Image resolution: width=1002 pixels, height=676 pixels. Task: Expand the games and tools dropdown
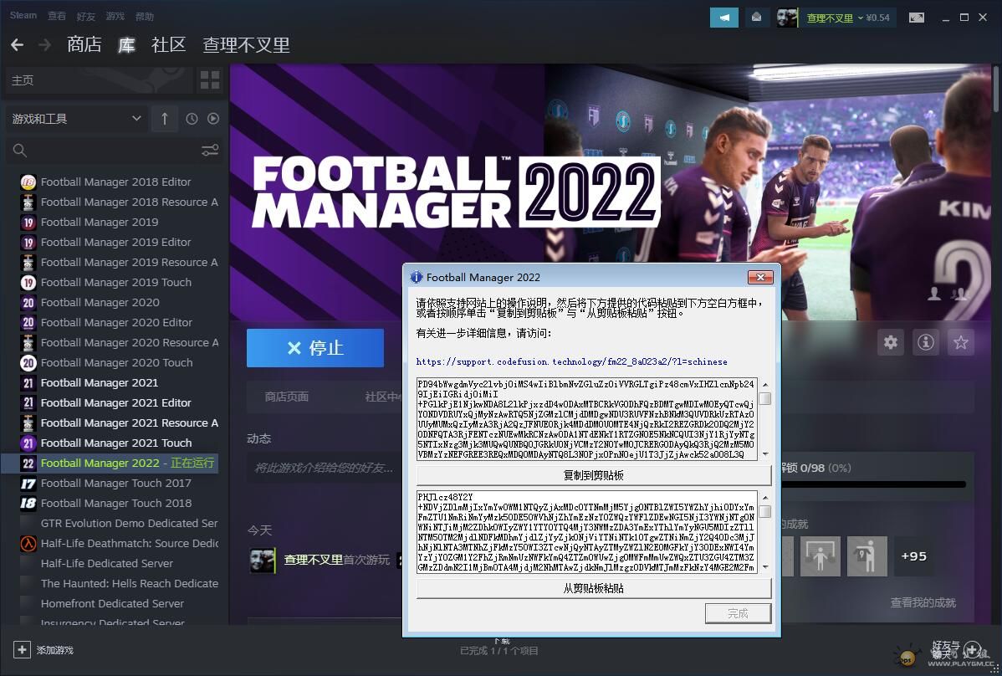pyautogui.click(x=76, y=119)
